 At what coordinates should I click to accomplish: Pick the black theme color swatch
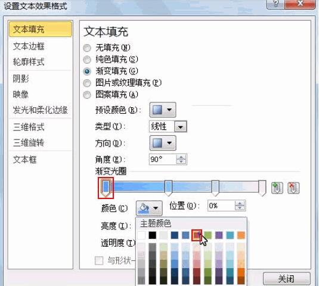(153, 235)
